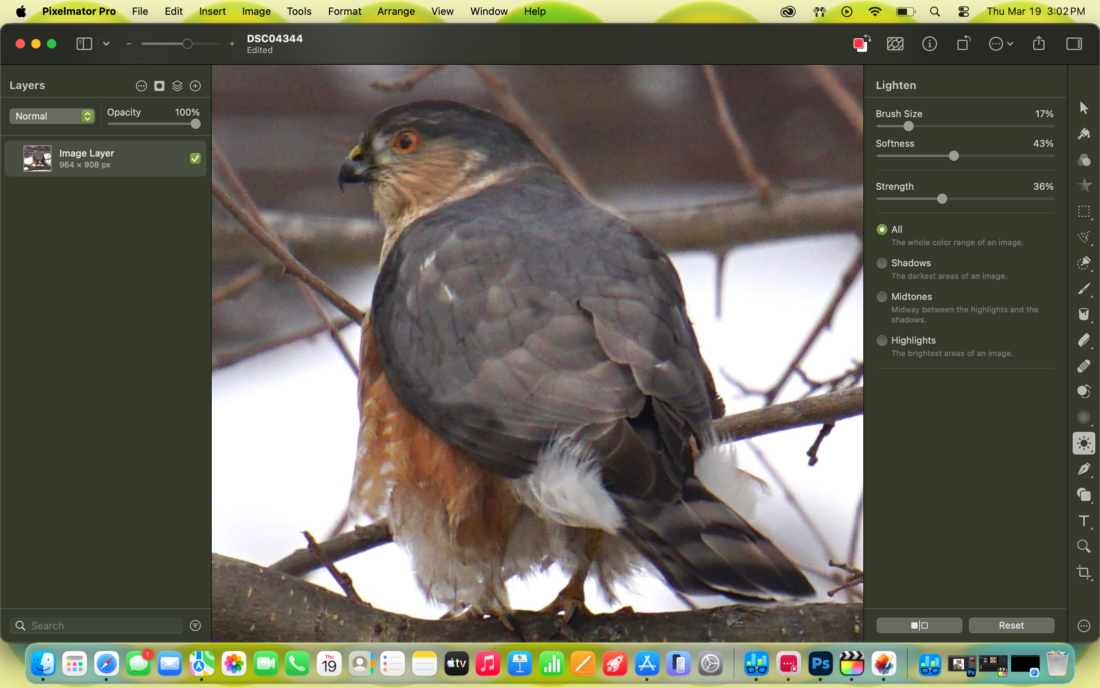The width and height of the screenshot is (1100, 688).
Task: Add a new layer with plus icon
Action: (195, 86)
